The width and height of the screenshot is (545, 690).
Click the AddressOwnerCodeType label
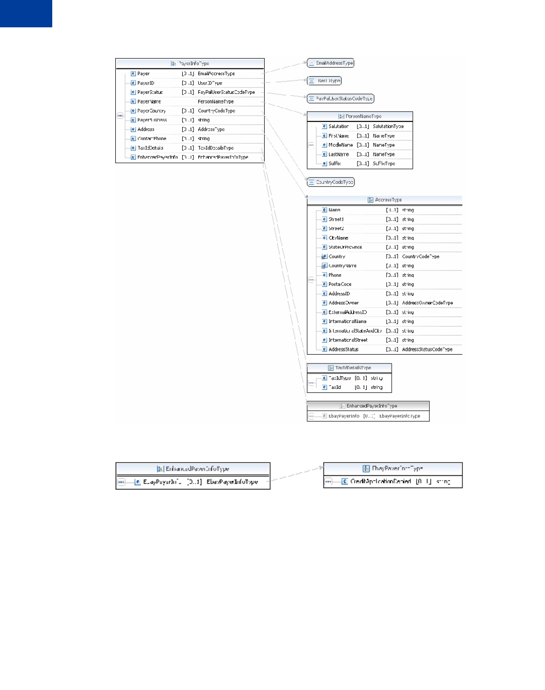pyautogui.click(x=428, y=303)
